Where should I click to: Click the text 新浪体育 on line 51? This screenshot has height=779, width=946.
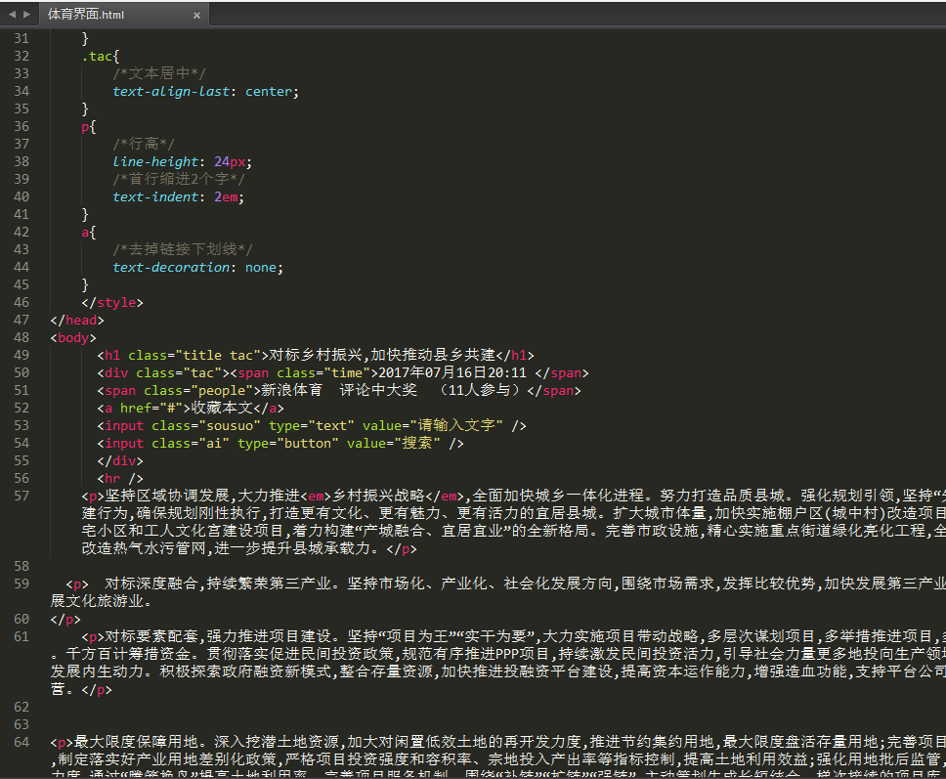tap(292, 390)
